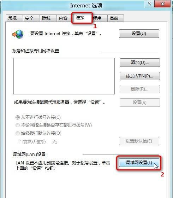Click the question mark help icon
The height and width of the screenshot is (198, 173).
point(150,4)
